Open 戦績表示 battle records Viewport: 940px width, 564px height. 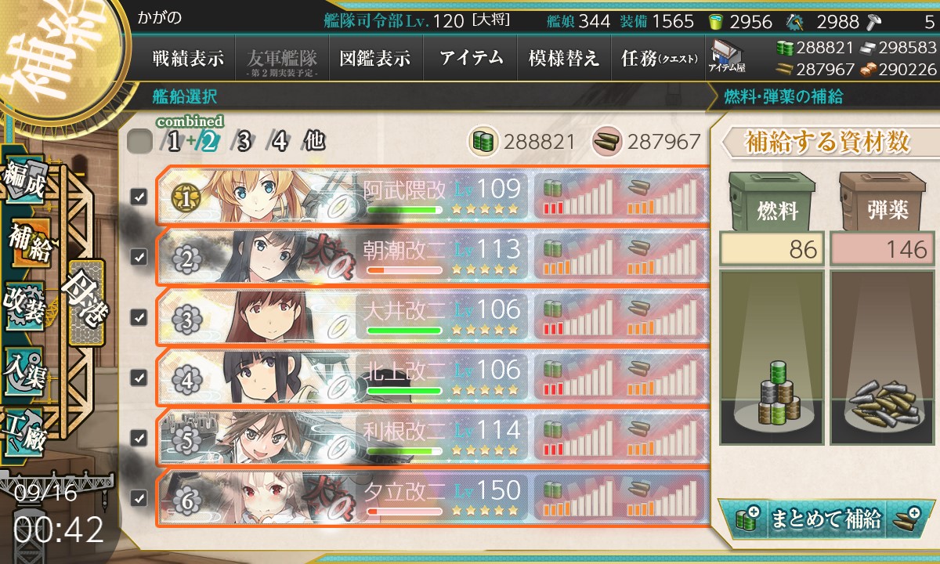[187, 58]
